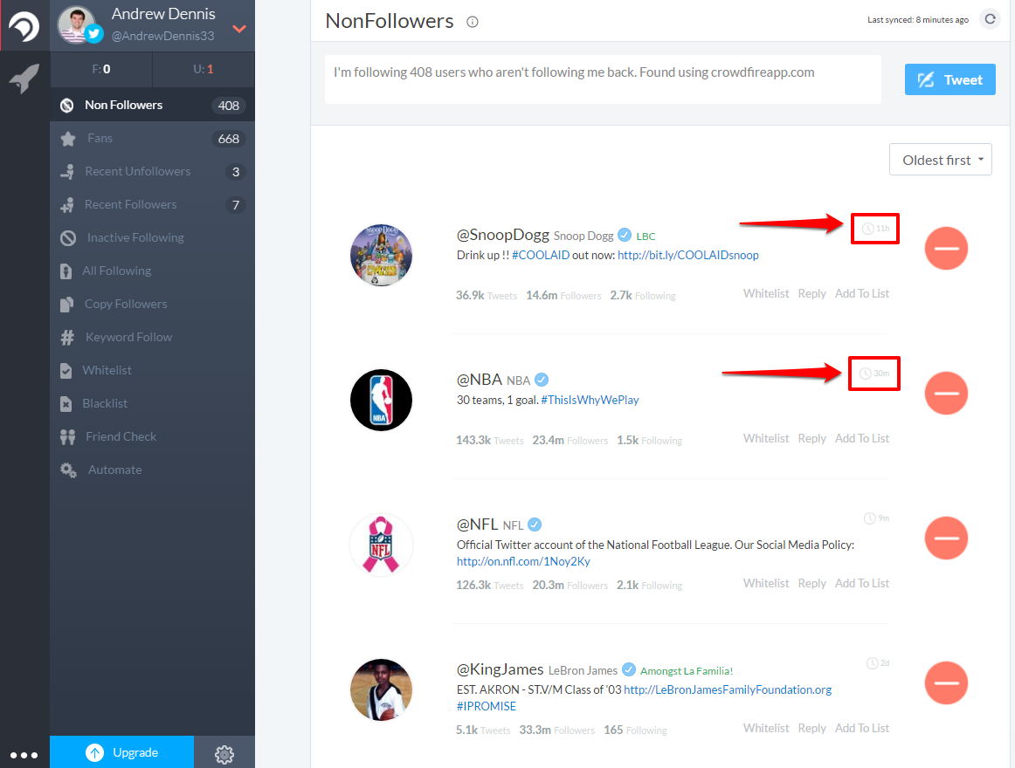This screenshot has height=768, width=1015.
Task: Click Andrew Dennis profile avatar
Action: point(78,24)
